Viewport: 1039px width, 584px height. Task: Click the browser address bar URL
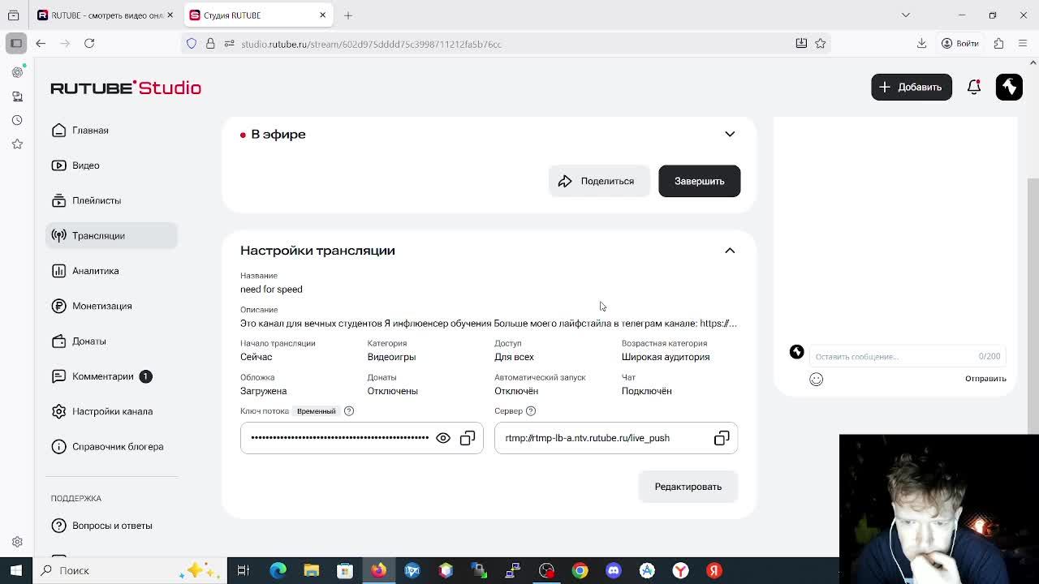pos(371,44)
